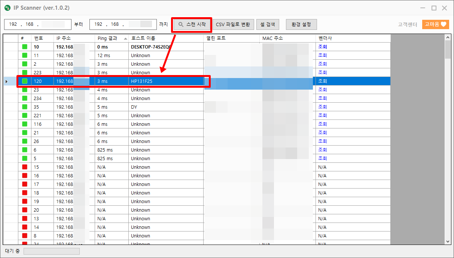Sort by 호스트 이름 column header

(x=166, y=38)
